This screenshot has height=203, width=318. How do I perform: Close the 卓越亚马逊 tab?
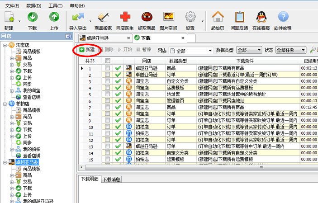(128, 38)
